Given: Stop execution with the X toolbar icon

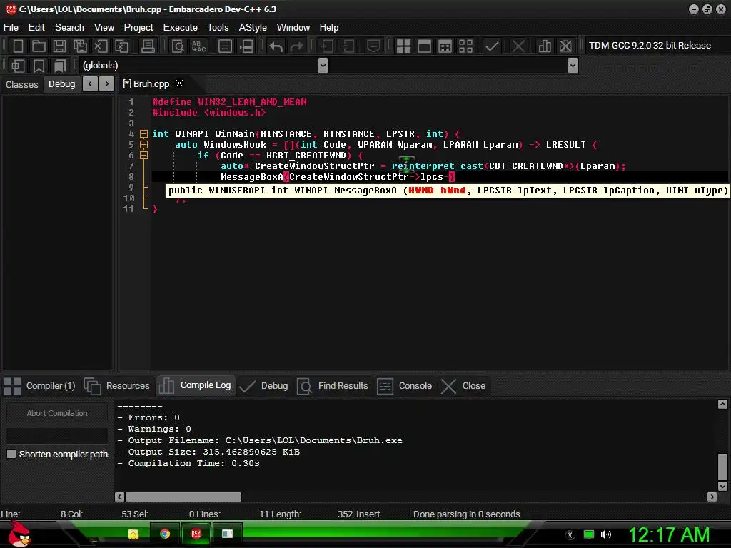Looking at the screenshot, I should (518, 46).
